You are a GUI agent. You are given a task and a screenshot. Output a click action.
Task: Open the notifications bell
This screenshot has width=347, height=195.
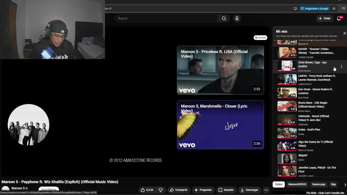coord(339,18)
